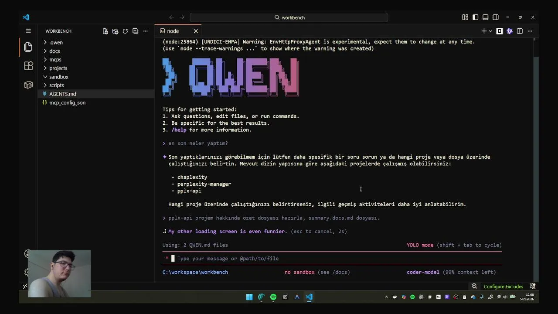Create a new folder in WORKBENCH explorer
The width and height of the screenshot is (558, 314).
click(x=115, y=31)
